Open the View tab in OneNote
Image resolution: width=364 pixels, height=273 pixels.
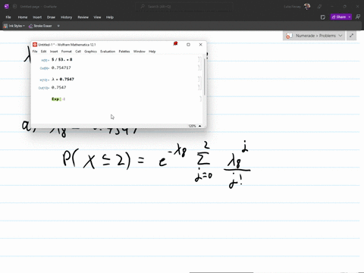(x=97, y=17)
